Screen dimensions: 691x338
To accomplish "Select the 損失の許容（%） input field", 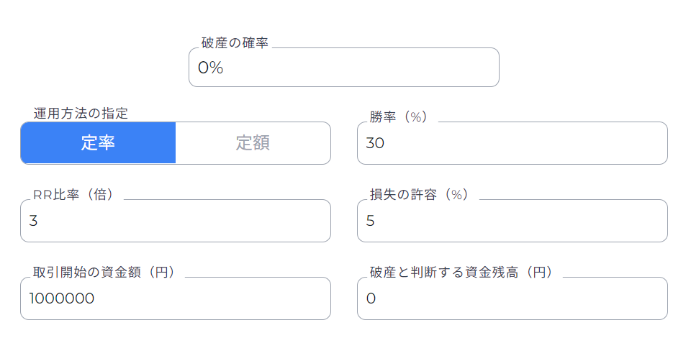I will (x=512, y=221).
